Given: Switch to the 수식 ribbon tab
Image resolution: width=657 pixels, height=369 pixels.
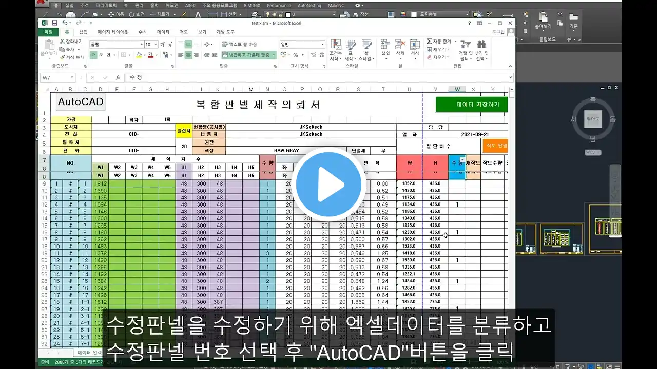Looking at the screenshot, I should pos(142,32).
